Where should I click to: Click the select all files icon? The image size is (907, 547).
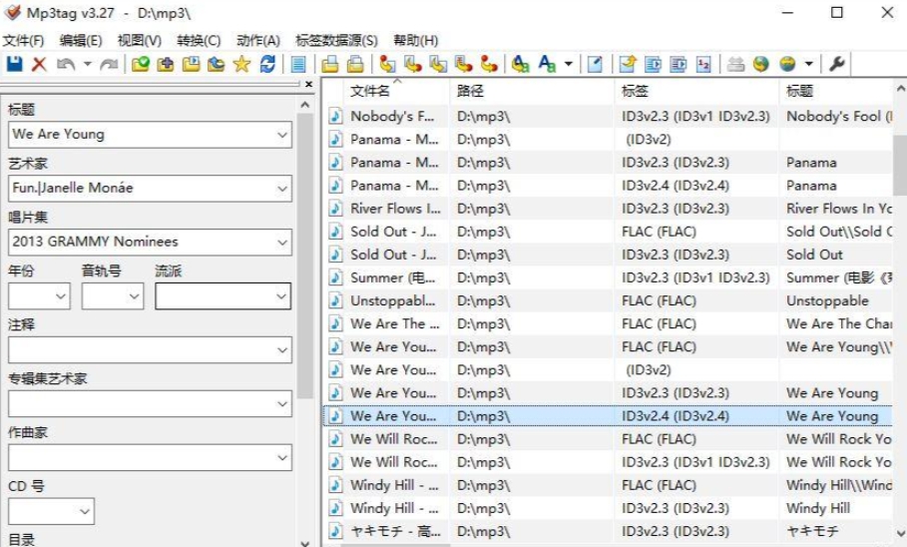(298, 64)
